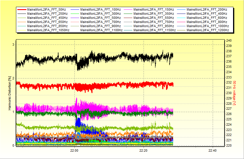Select the MainsMonL2IFA_FFT_650Hz legend entry
The image size is (244, 159).
[47, 22]
